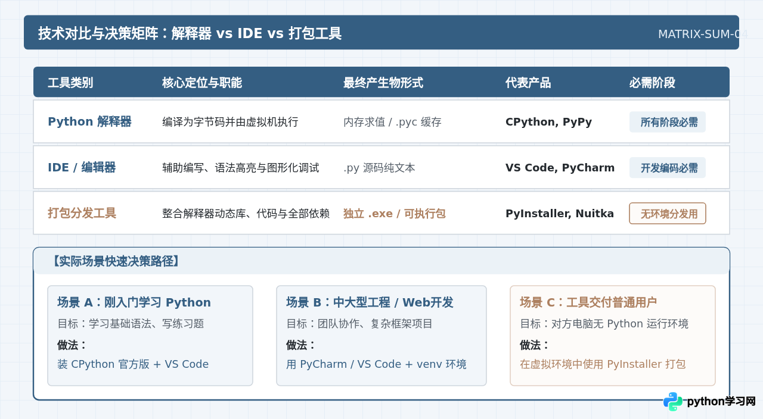Viewport: 763px width, 419px height.
Task: Click '目标：对方电脑无 Python 运行环境' line
Action: tap(604, 324)
